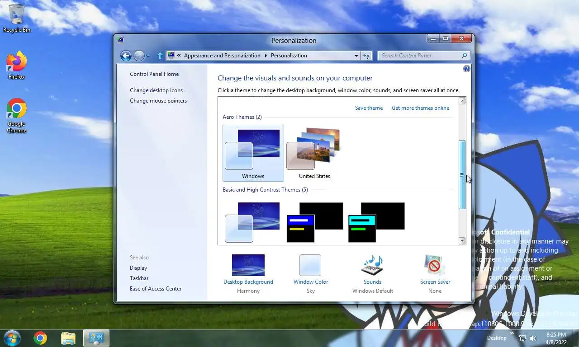Open Change desktop icons link
The height and width of the screenshot is (347, 579).
pos(157,90)
